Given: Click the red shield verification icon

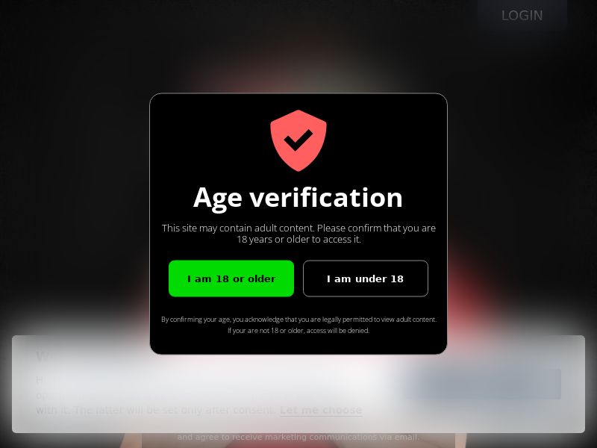Looking at the screenshot, I should point(298,140).
